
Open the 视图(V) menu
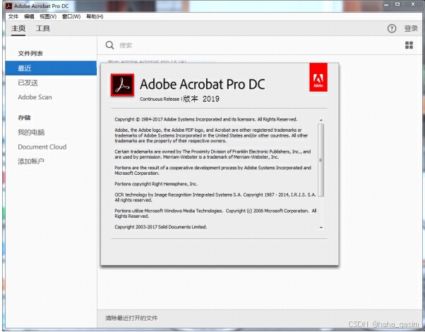[x=48, y=16]
